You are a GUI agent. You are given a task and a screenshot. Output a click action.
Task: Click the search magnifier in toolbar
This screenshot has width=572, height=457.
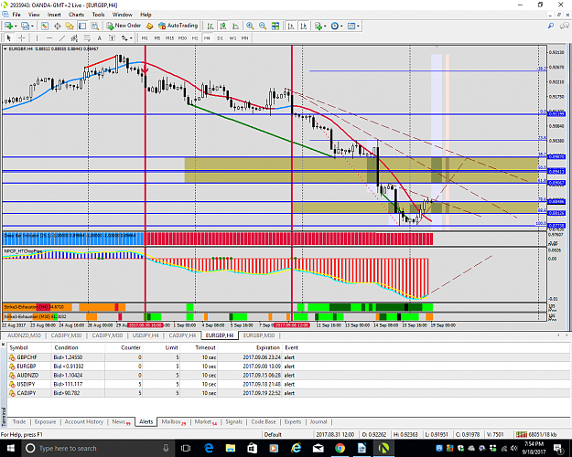coord(551,26)
